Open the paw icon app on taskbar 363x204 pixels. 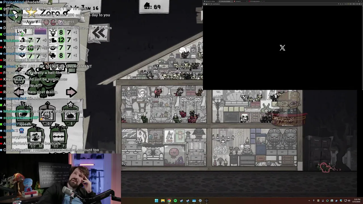click(206, 201)
